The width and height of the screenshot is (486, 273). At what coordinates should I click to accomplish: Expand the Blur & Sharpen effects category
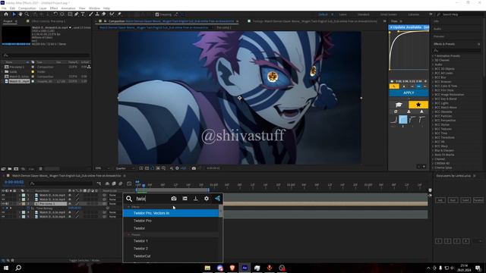tap(433, 150)
